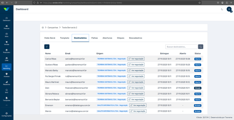This screenshot has height=120, width=234.
Task: Click Ver negociação for Silmara Rebeca
Action: pos(136,94)
